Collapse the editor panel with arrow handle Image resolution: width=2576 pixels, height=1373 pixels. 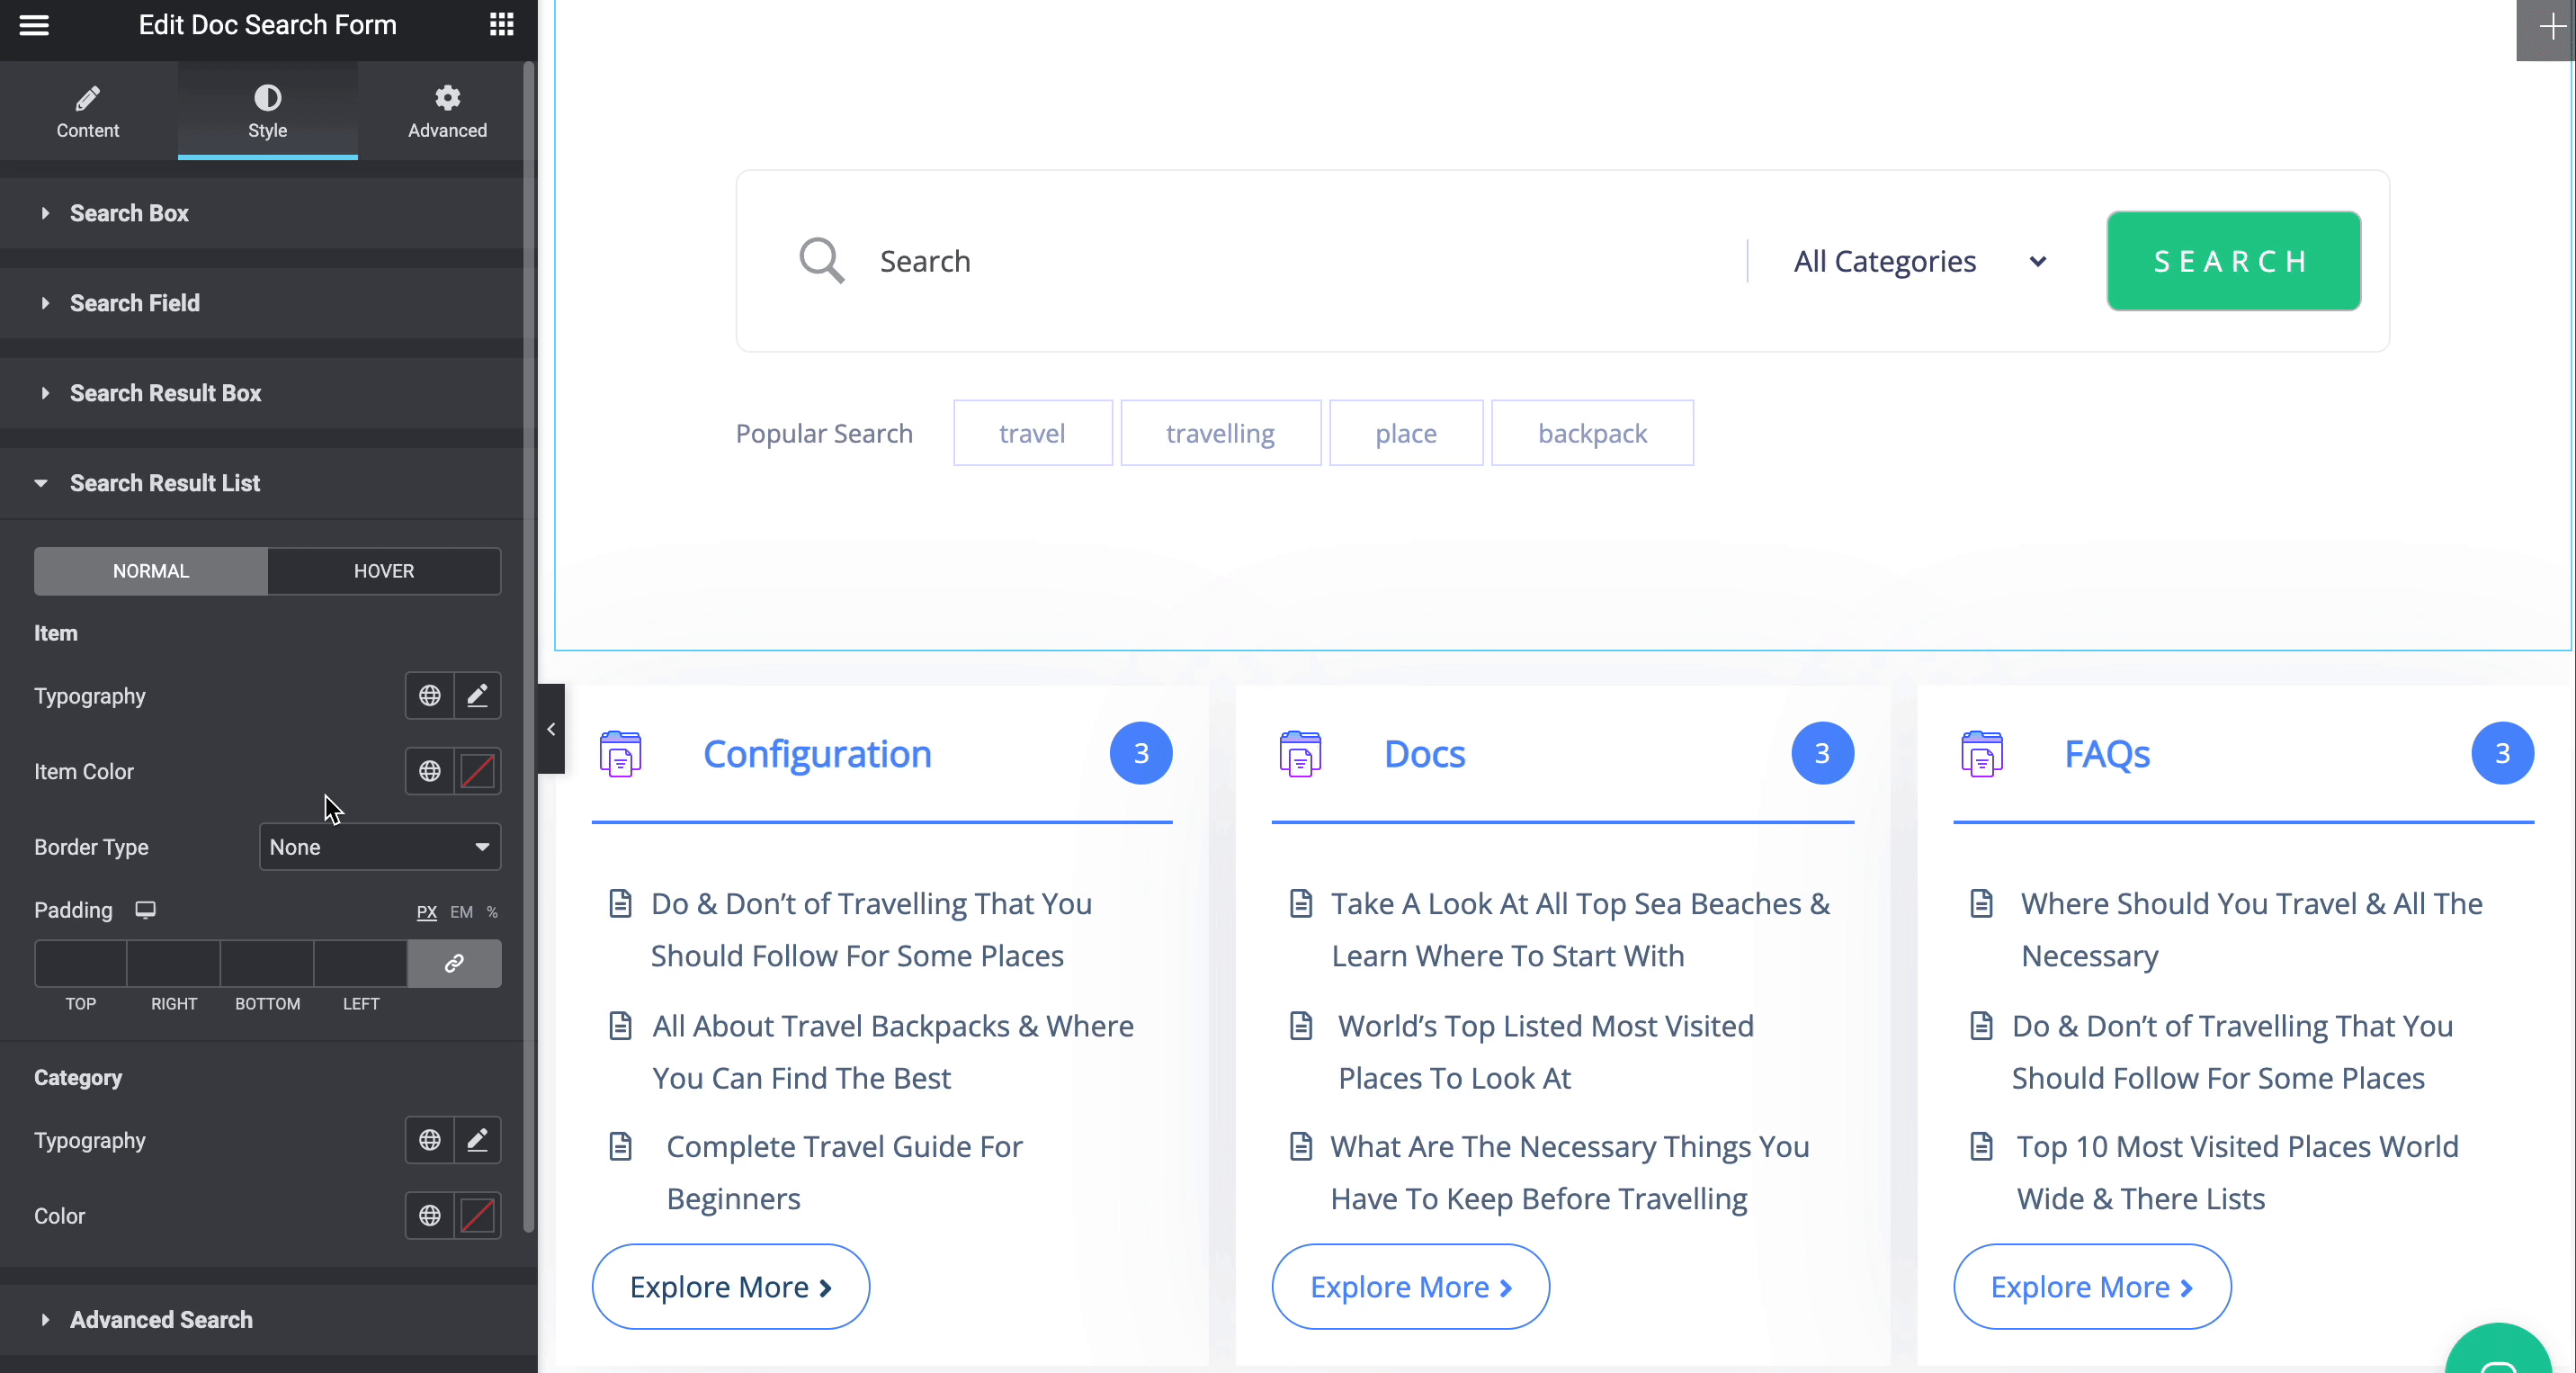551,729
